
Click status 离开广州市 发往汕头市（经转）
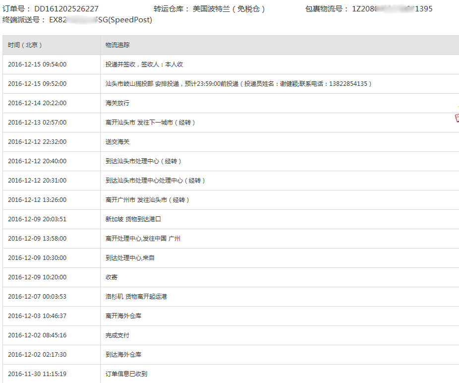(x=147, y=199)
